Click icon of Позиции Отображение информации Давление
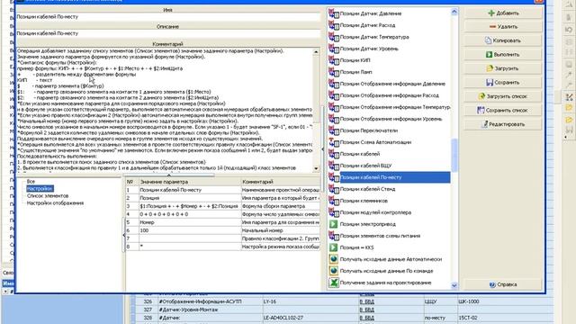 [x=334, y=84]
